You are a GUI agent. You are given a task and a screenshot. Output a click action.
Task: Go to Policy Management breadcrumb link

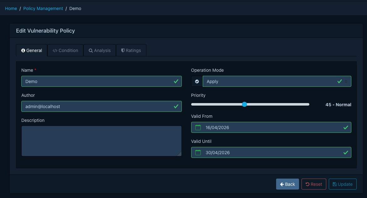pyautogui.click(x=43, y=8)
